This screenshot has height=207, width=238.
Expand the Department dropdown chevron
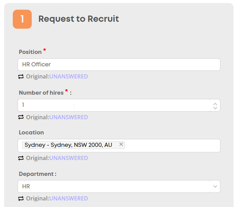click(215, 186)
